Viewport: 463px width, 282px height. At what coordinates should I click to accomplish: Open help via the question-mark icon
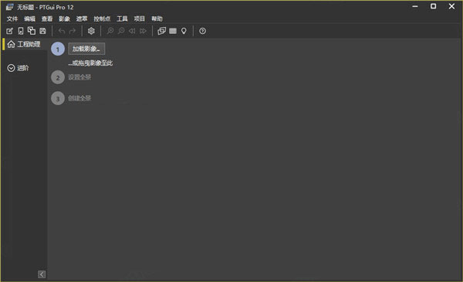[202, 31]
